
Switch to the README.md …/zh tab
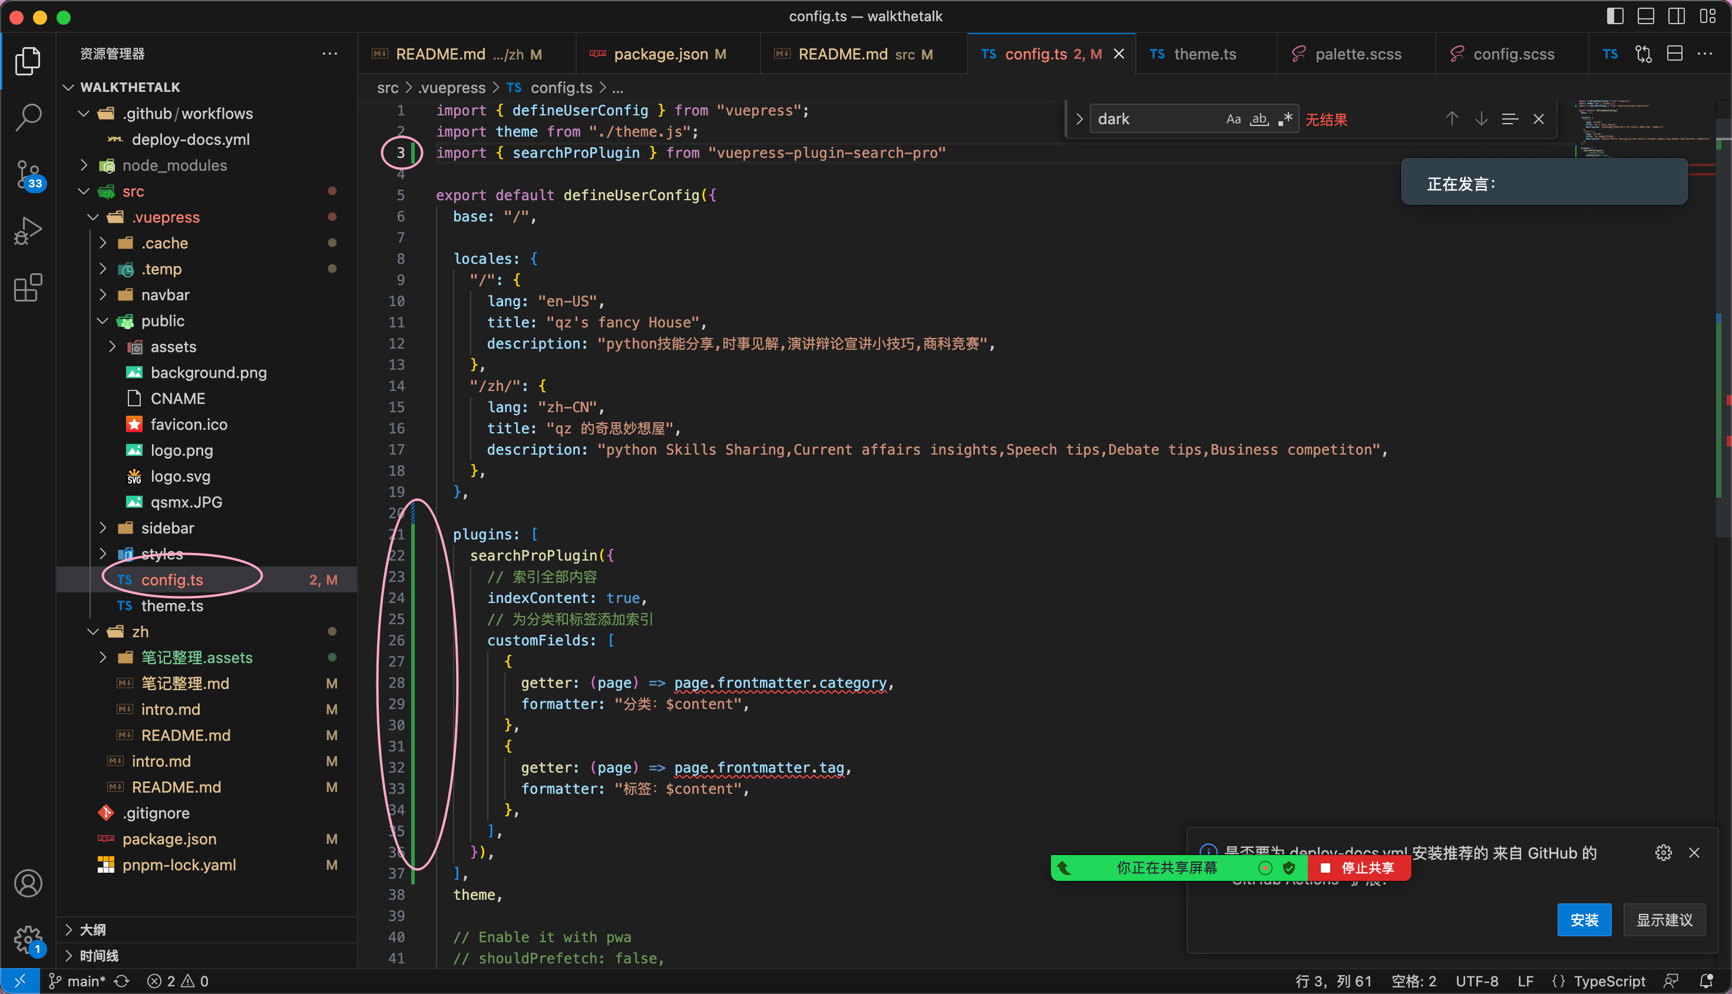(467, 54)
